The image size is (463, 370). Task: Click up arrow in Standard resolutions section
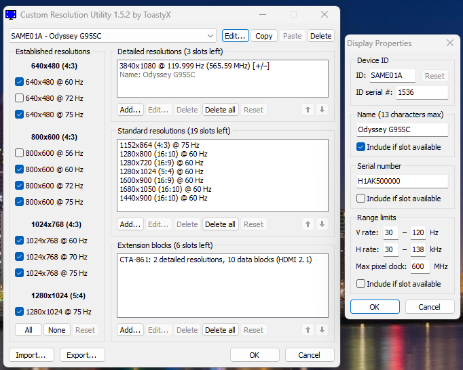coord(309,224)
